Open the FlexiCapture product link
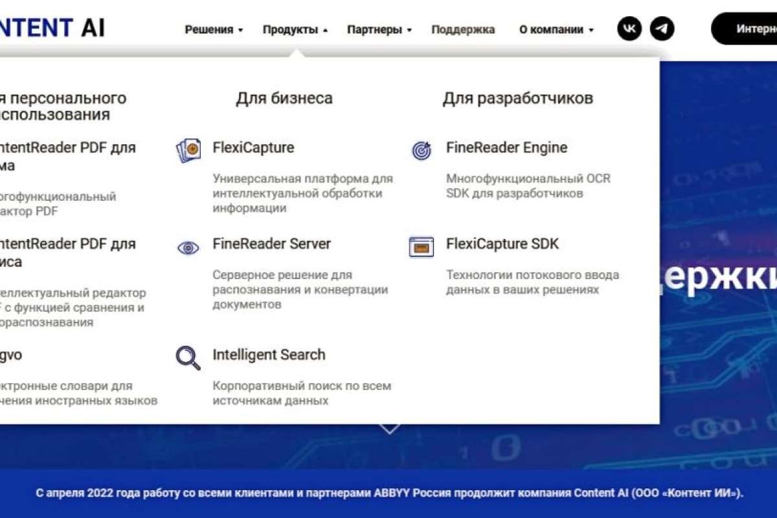The width and height of the screenshot is (777, 518). (253, 148)
